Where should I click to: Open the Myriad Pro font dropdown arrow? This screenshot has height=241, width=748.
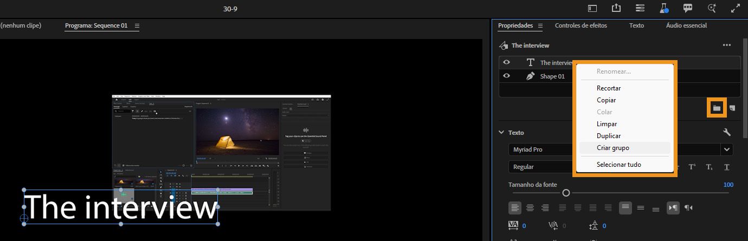726,149
